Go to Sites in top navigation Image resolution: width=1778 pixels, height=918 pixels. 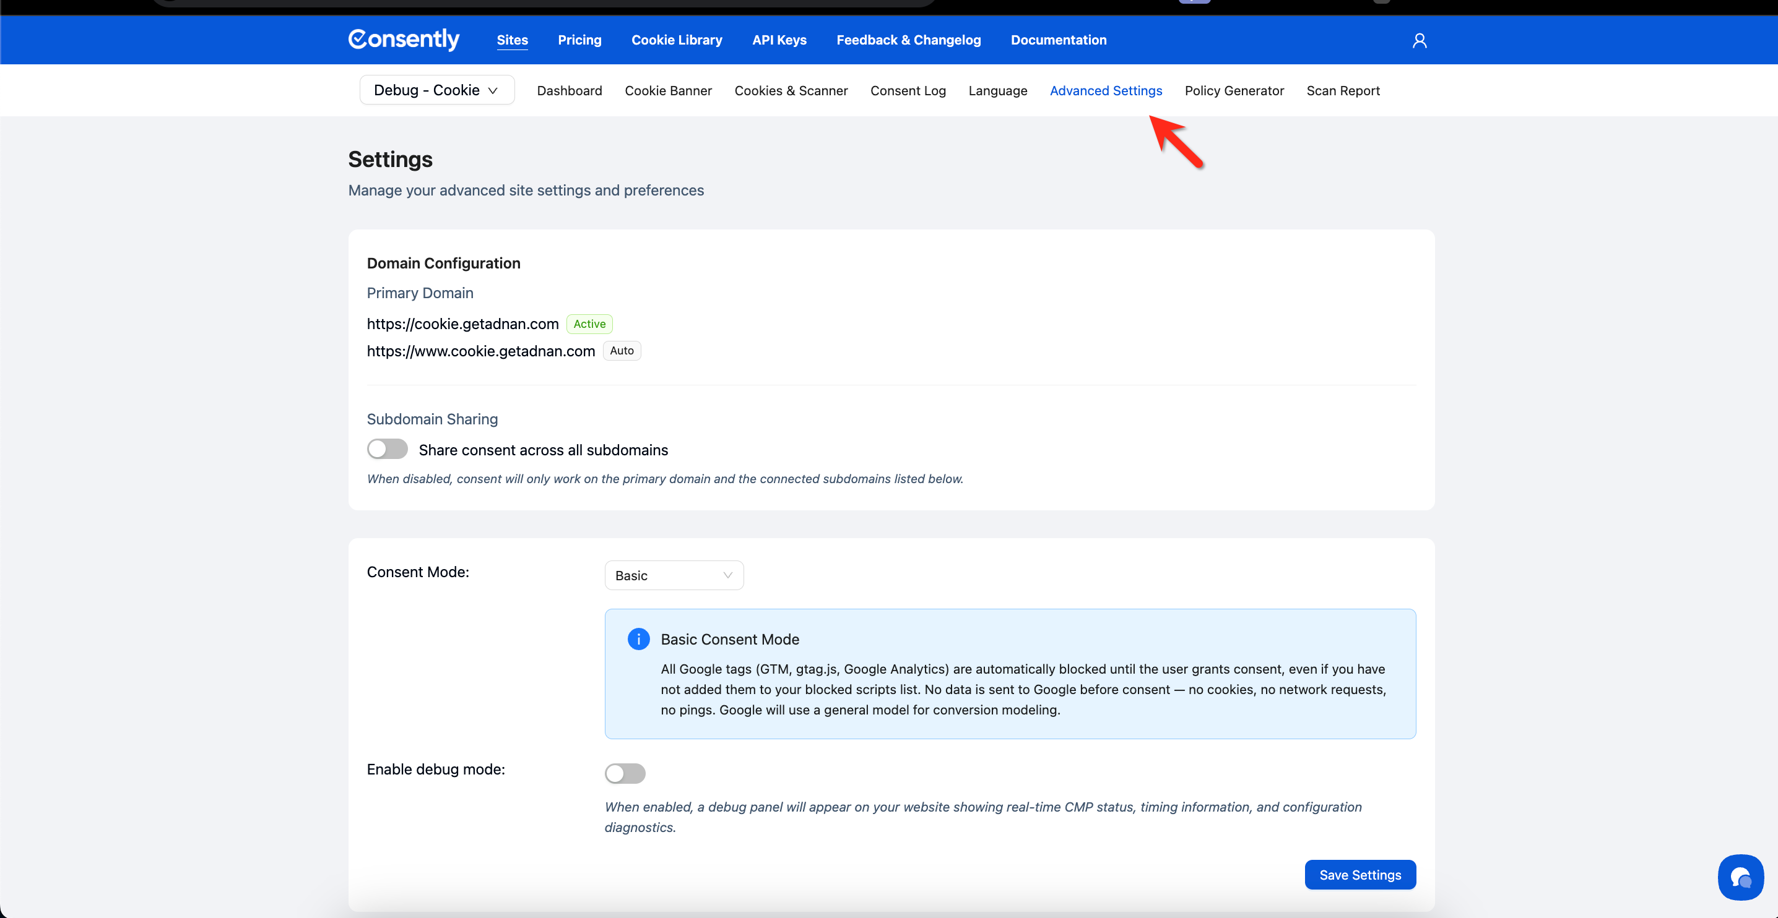[x=512, y=40]
